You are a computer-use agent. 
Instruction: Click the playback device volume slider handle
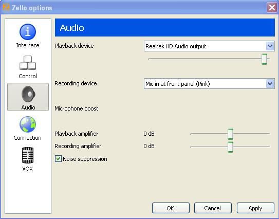264,59
